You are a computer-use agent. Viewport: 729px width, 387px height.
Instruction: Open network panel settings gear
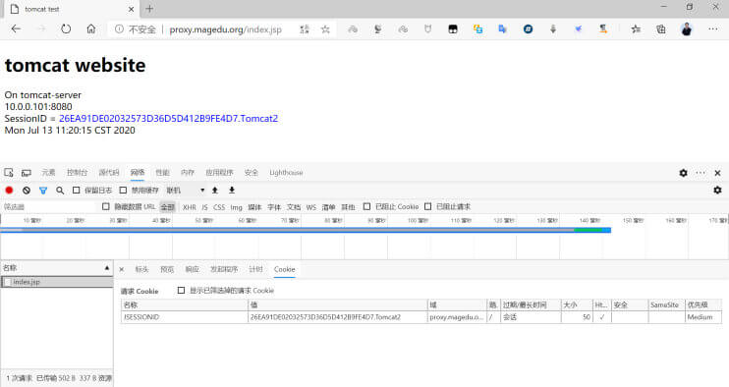717,190
